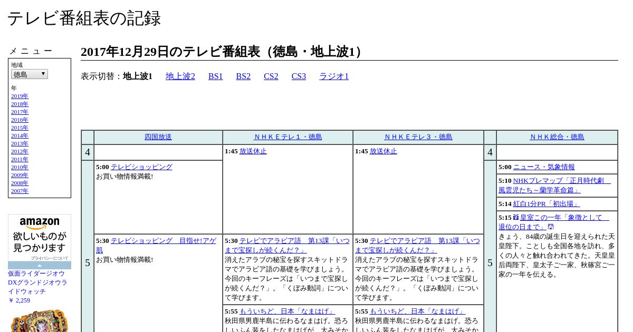The height and width of the screenshot is (332, 633).
Task: Open the 5:14 紅白1分PR「初出場」 link
Action: (x=546, y=204)
